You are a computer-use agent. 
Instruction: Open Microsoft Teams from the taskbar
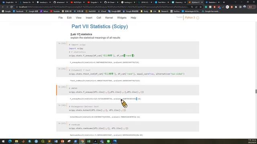click(x=102, y=141)
